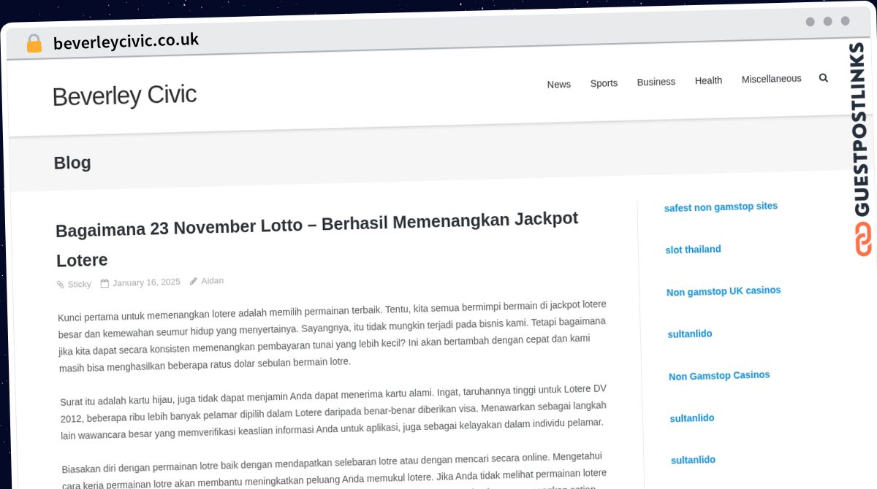877x489 pixels.
Task: Open the Non gamstop UK casinos link
Action: tap(724, 291)
